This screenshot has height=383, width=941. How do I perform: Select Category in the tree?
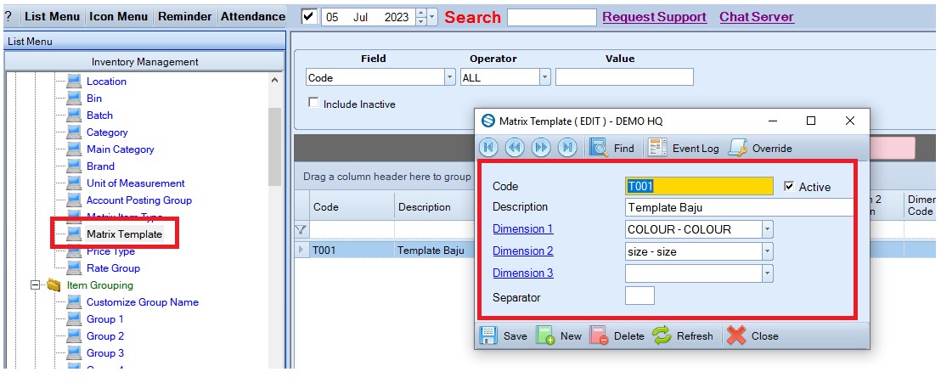[x=107, y=132]
